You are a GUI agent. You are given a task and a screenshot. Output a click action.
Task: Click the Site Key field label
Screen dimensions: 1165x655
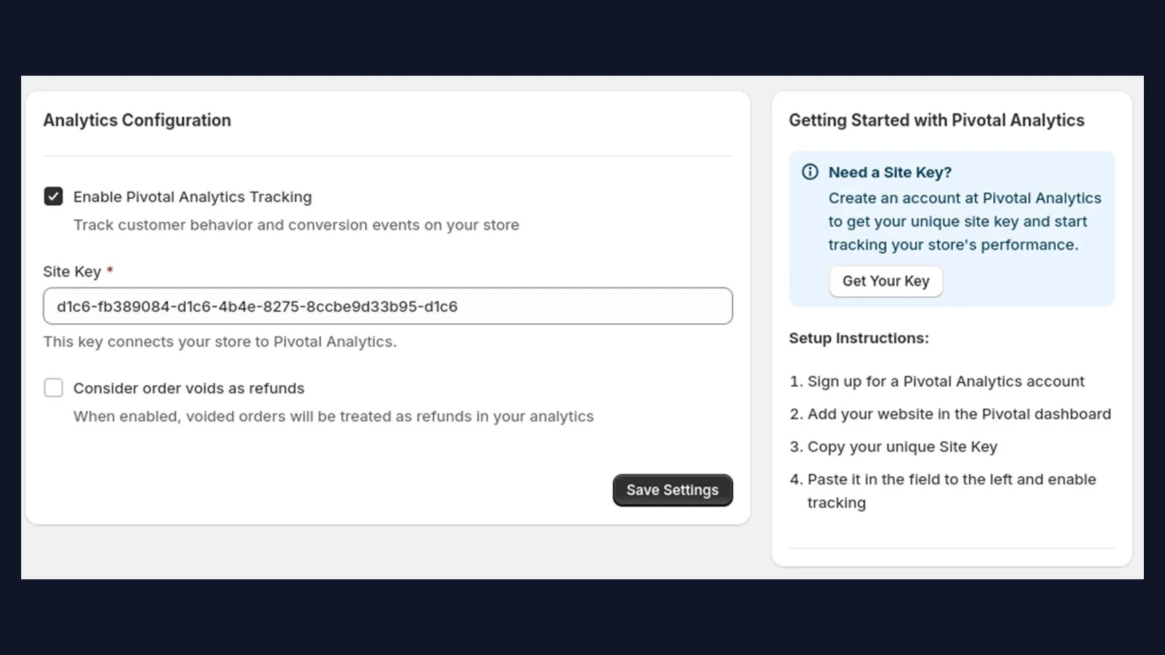[x=72, y=272]
